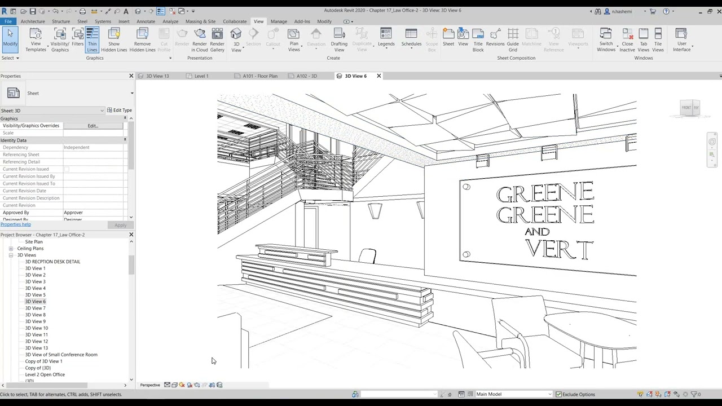Screen dimensions: 722x406
Task: Click Edit Type button
Action: (x=119, y=111)
